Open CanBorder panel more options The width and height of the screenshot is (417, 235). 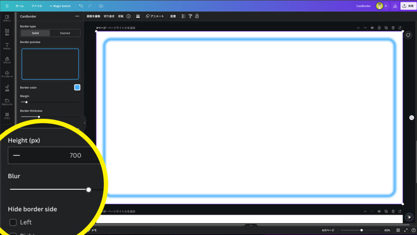point(77,16)
